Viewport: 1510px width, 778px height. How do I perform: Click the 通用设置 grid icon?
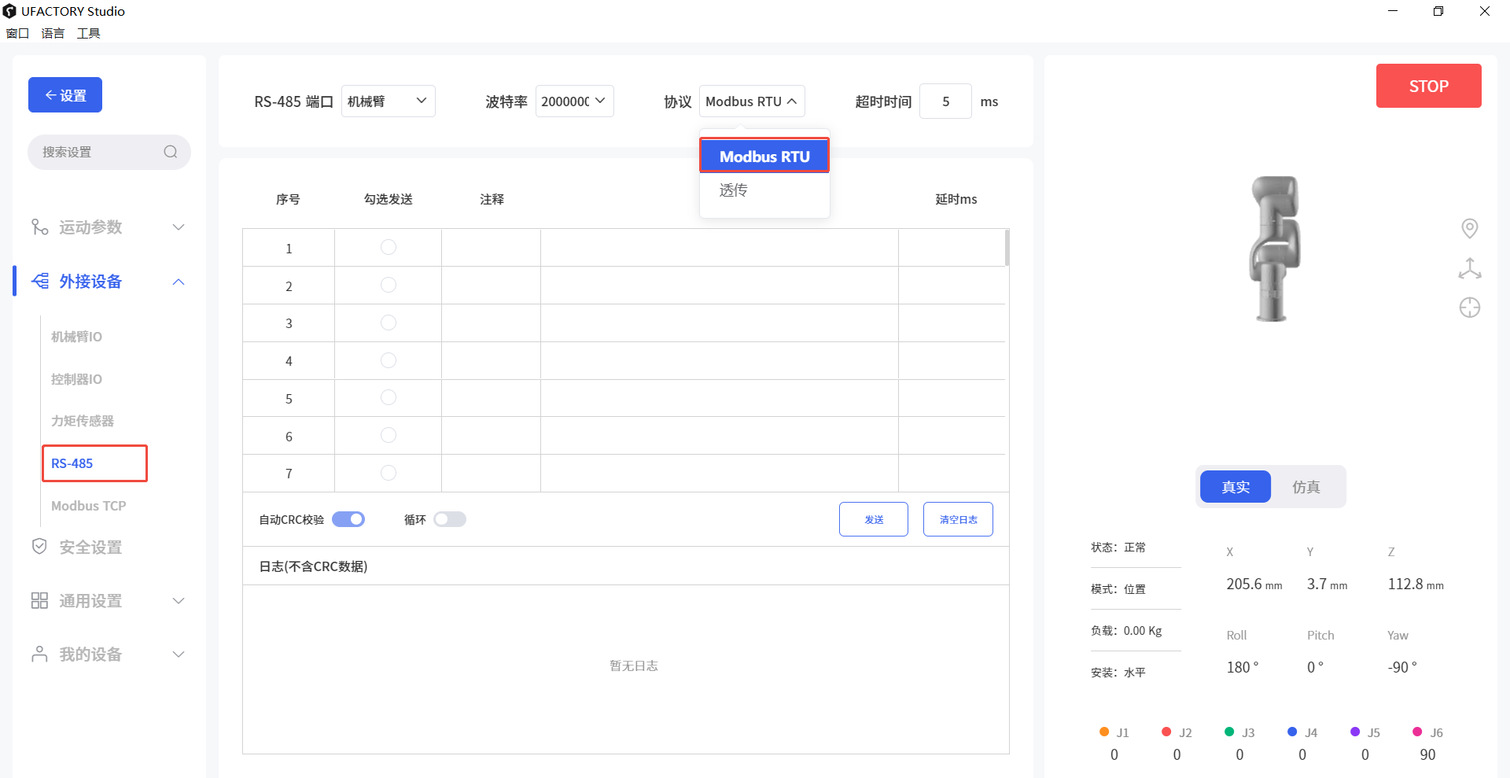coord(39,601)
